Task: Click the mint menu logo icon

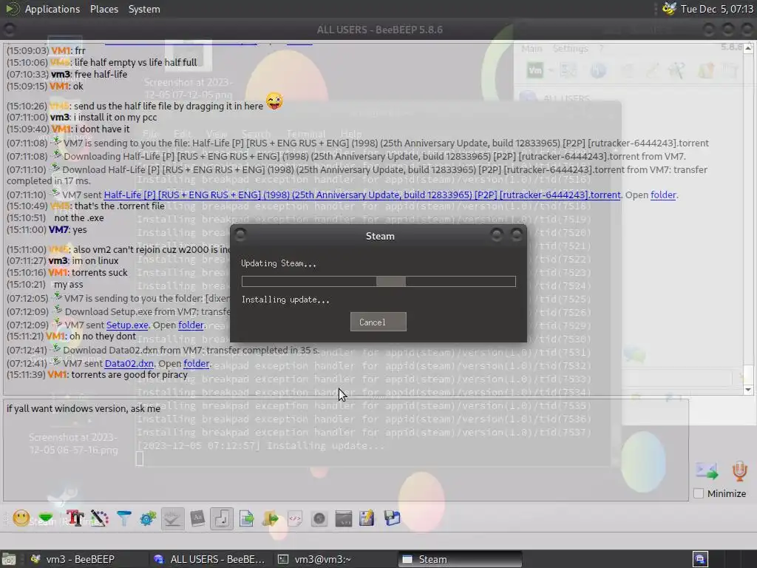Action: (12, 9)
